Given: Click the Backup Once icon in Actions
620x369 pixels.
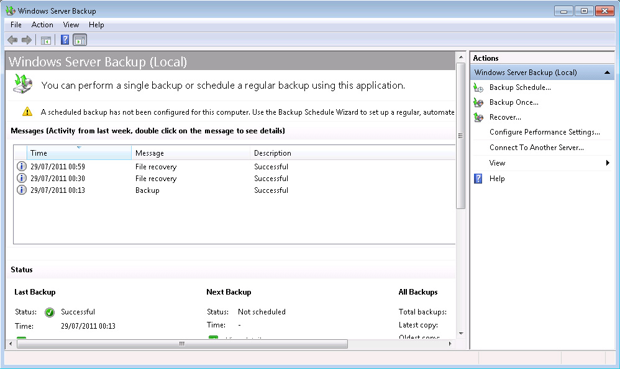Looking at the screenshot, I should (478, 102).
